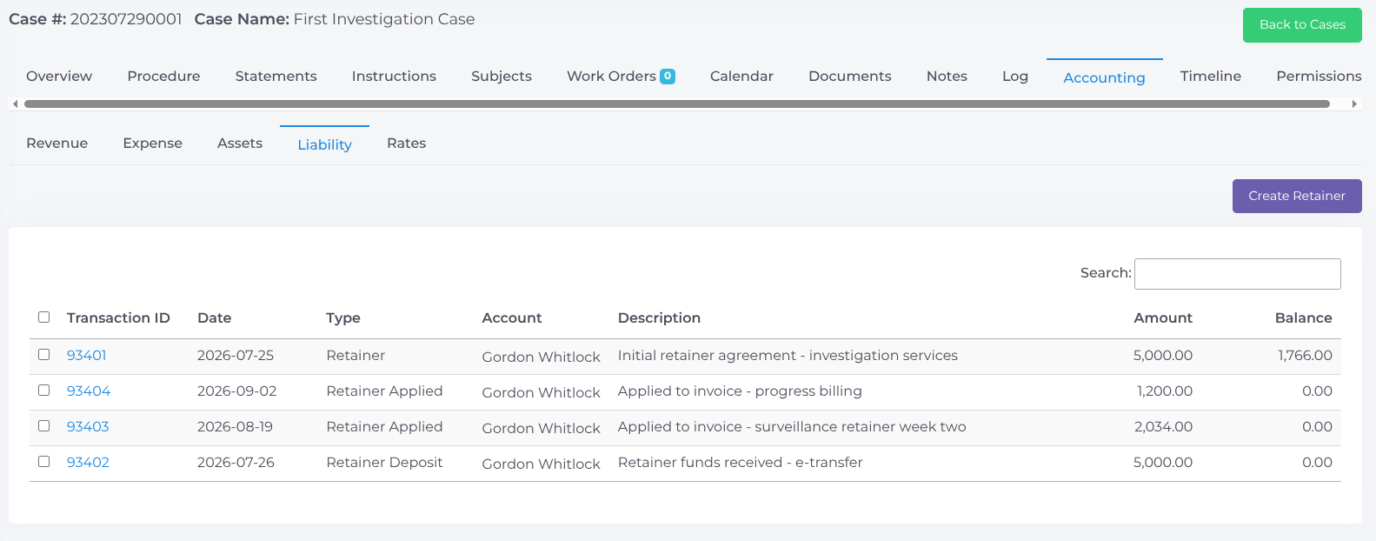Open the Timeline tab
Screen dimensions: 1376x541
pyautogui.click(x=1210, y=77)
